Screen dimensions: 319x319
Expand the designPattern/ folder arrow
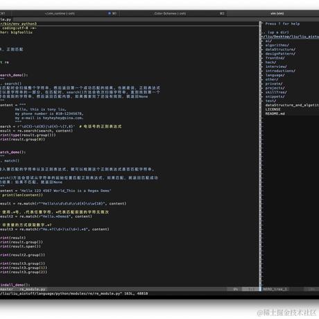coord(262,54)
